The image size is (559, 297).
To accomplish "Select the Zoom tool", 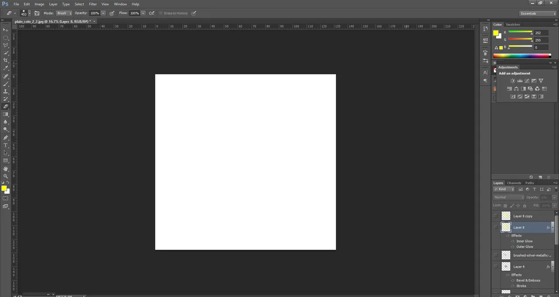I will pos(6,176).
